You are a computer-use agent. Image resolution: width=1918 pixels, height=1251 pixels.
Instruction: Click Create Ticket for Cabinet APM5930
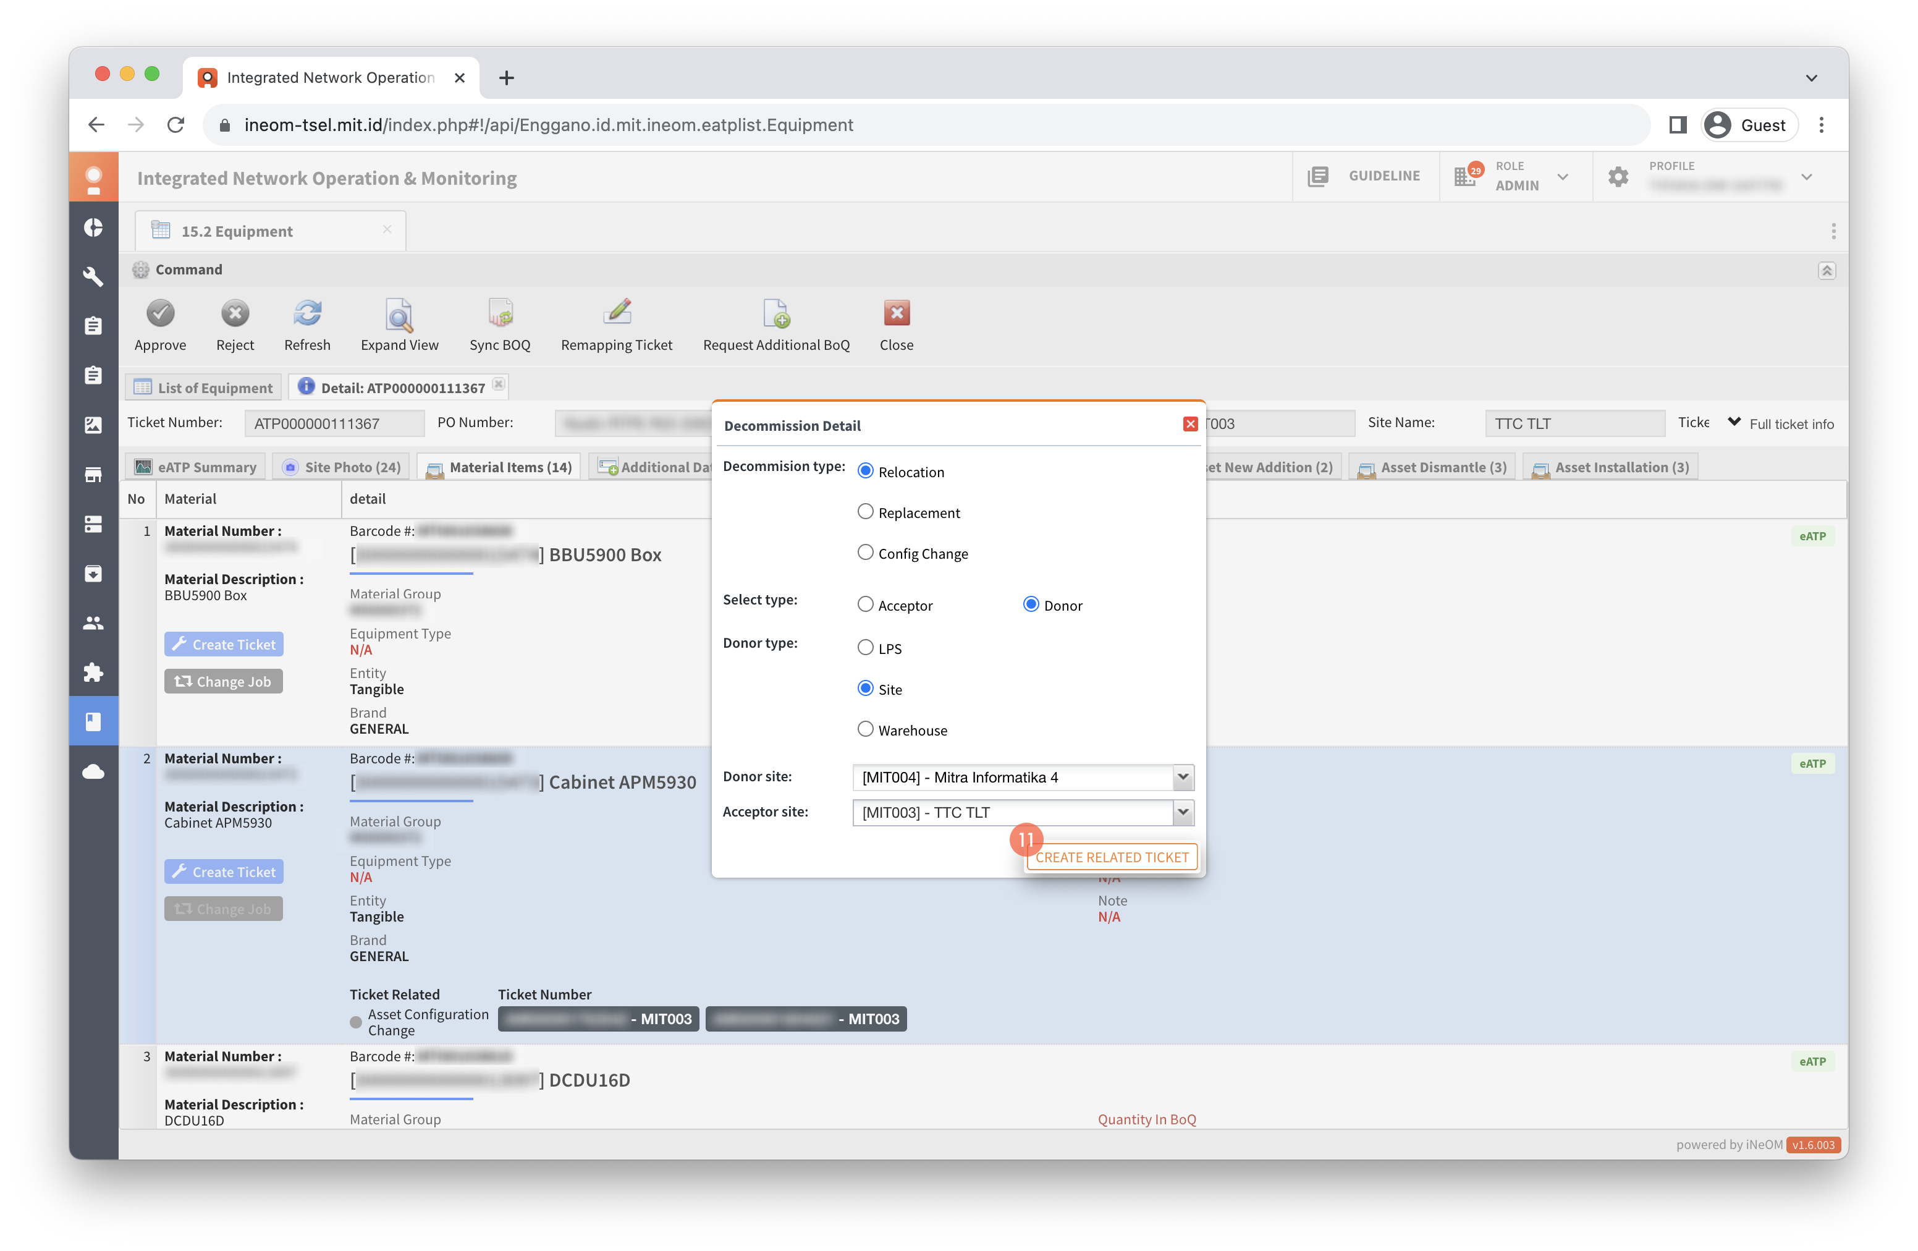coord(223,871)
